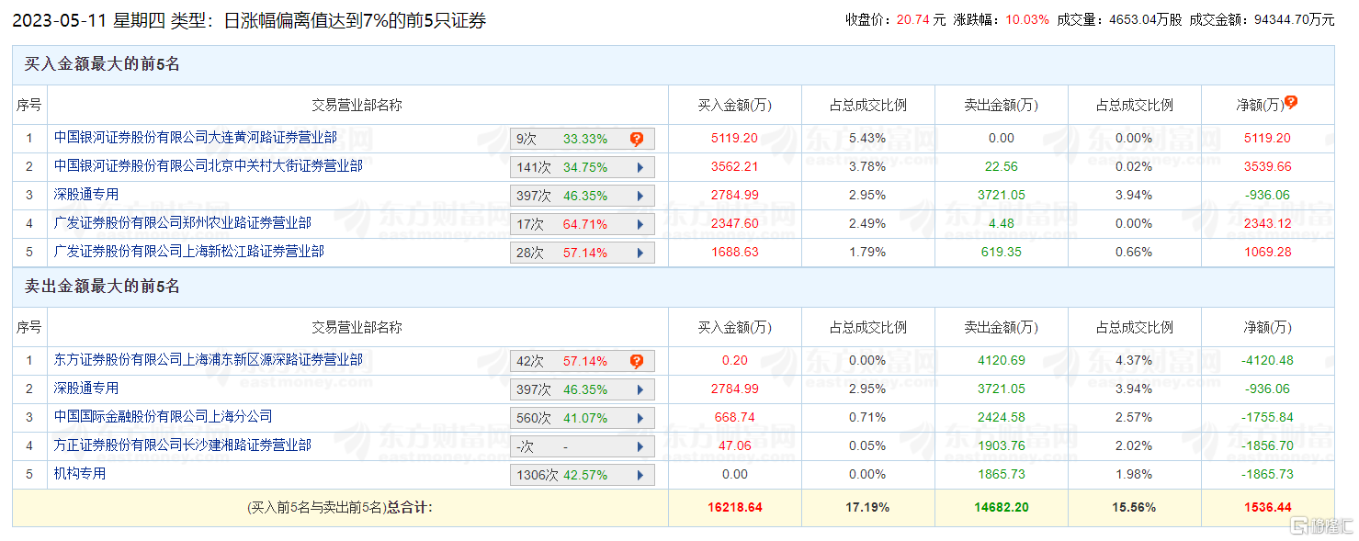Click question mark icon beside 净额(万) header
The width and height of the screenshot is (1359, 541).
point(1291,103)
